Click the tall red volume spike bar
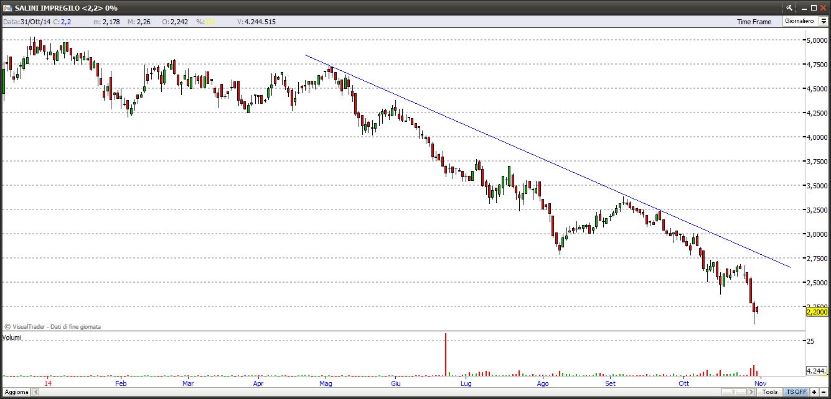The width and height of the screenshot is (831, 399). click(x=446, y=354)
